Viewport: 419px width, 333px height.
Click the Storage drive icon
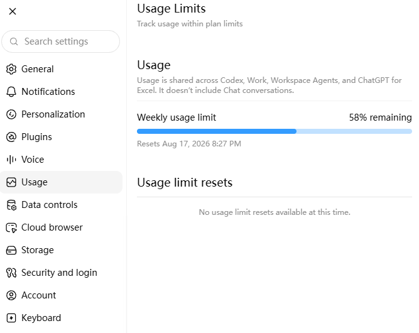pos(11,250)
